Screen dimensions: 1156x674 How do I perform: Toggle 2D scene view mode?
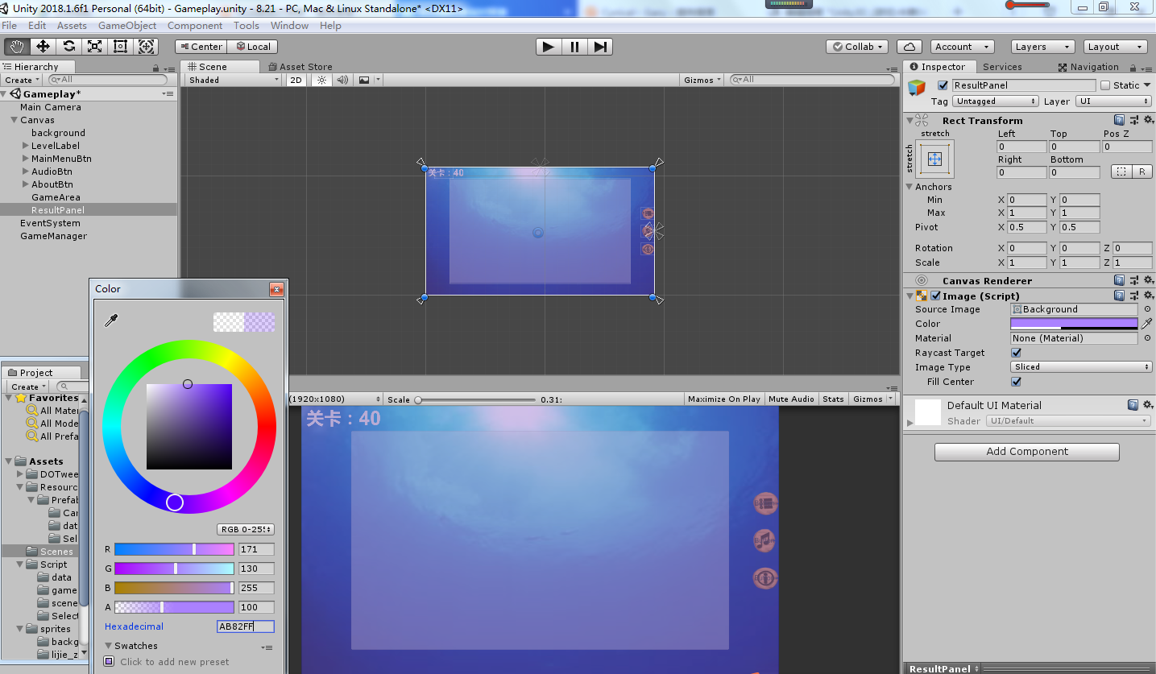[x=296, y=80]
